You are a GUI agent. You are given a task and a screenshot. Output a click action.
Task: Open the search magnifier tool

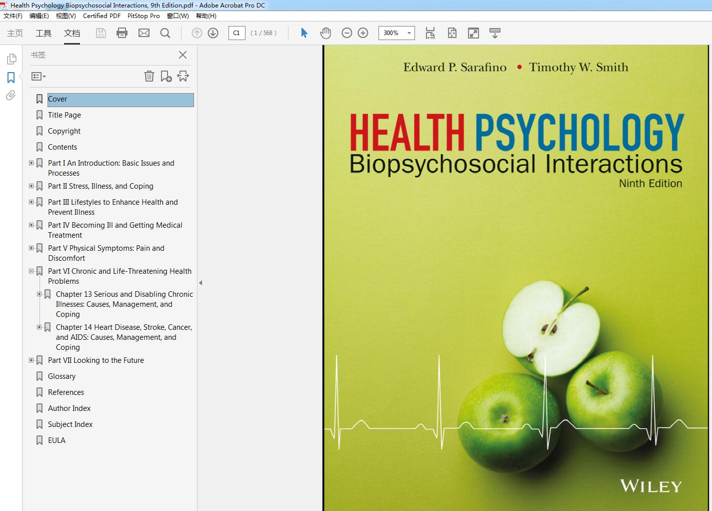(165, 33)
